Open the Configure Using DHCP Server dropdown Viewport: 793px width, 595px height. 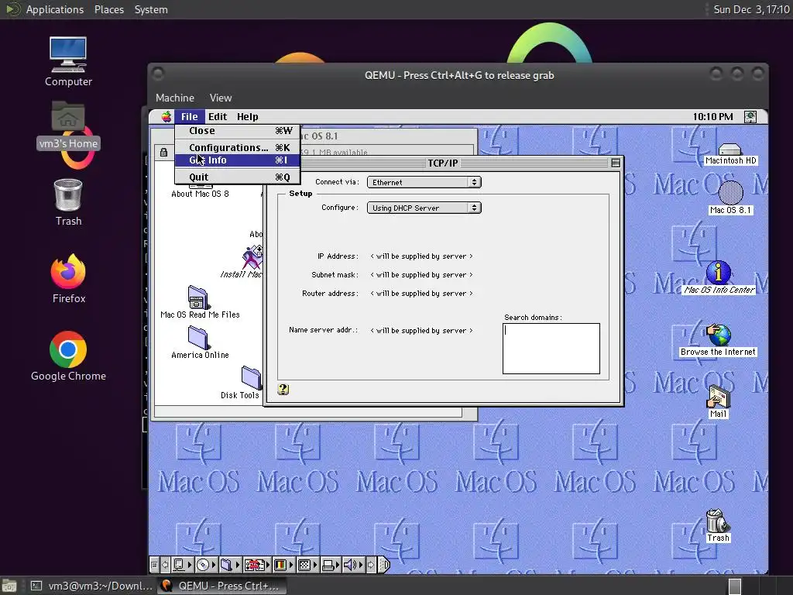pyautogui.click(x=424, y=208)
